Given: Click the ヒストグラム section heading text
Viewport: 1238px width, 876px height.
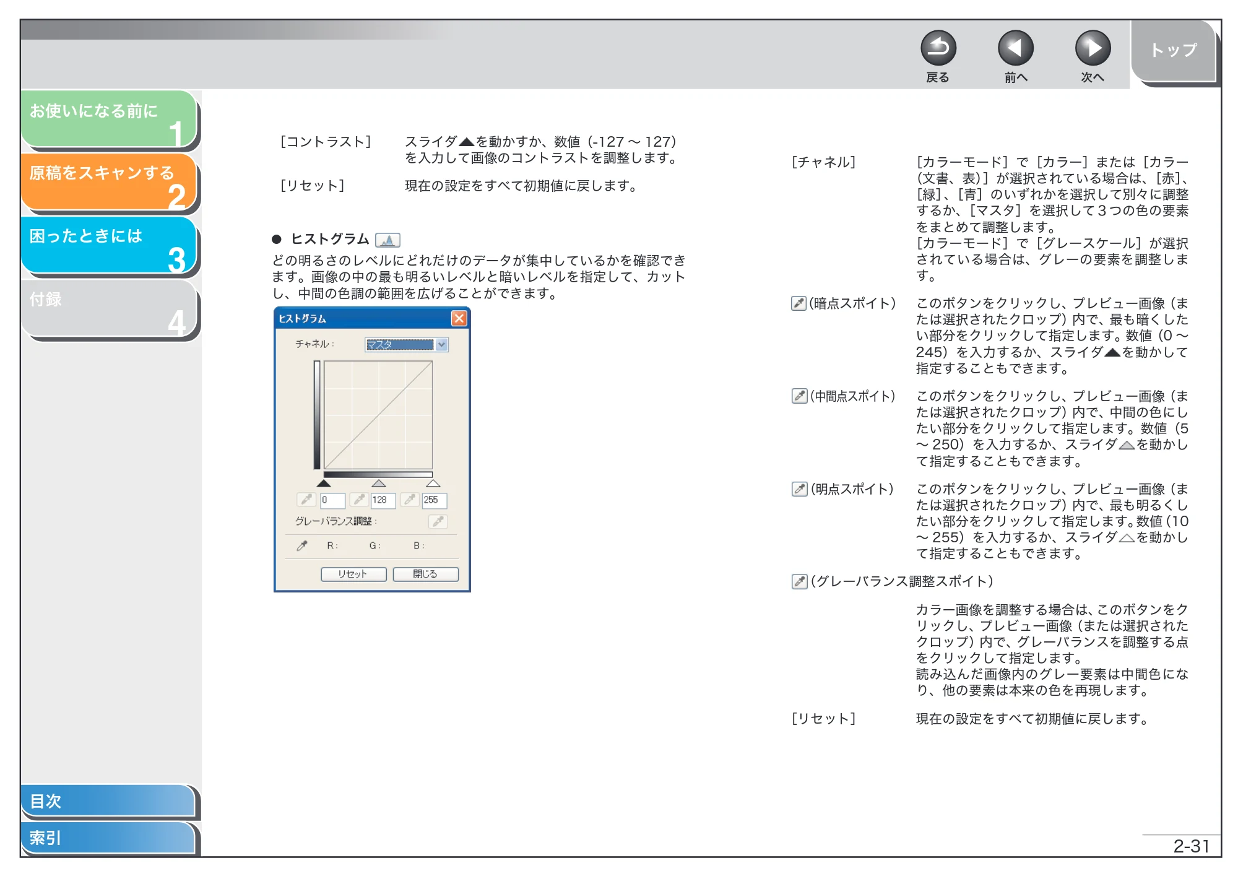Looking at the screenshot, I should [x=330, y=239].
